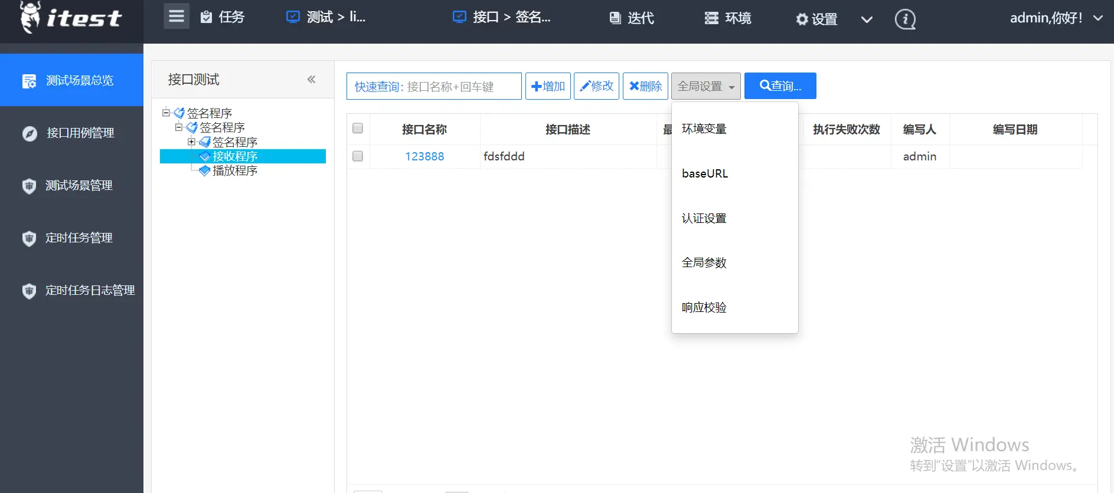Click the 播放程序 node icon
Screen dimensions: 1114x493
(205, 171)
